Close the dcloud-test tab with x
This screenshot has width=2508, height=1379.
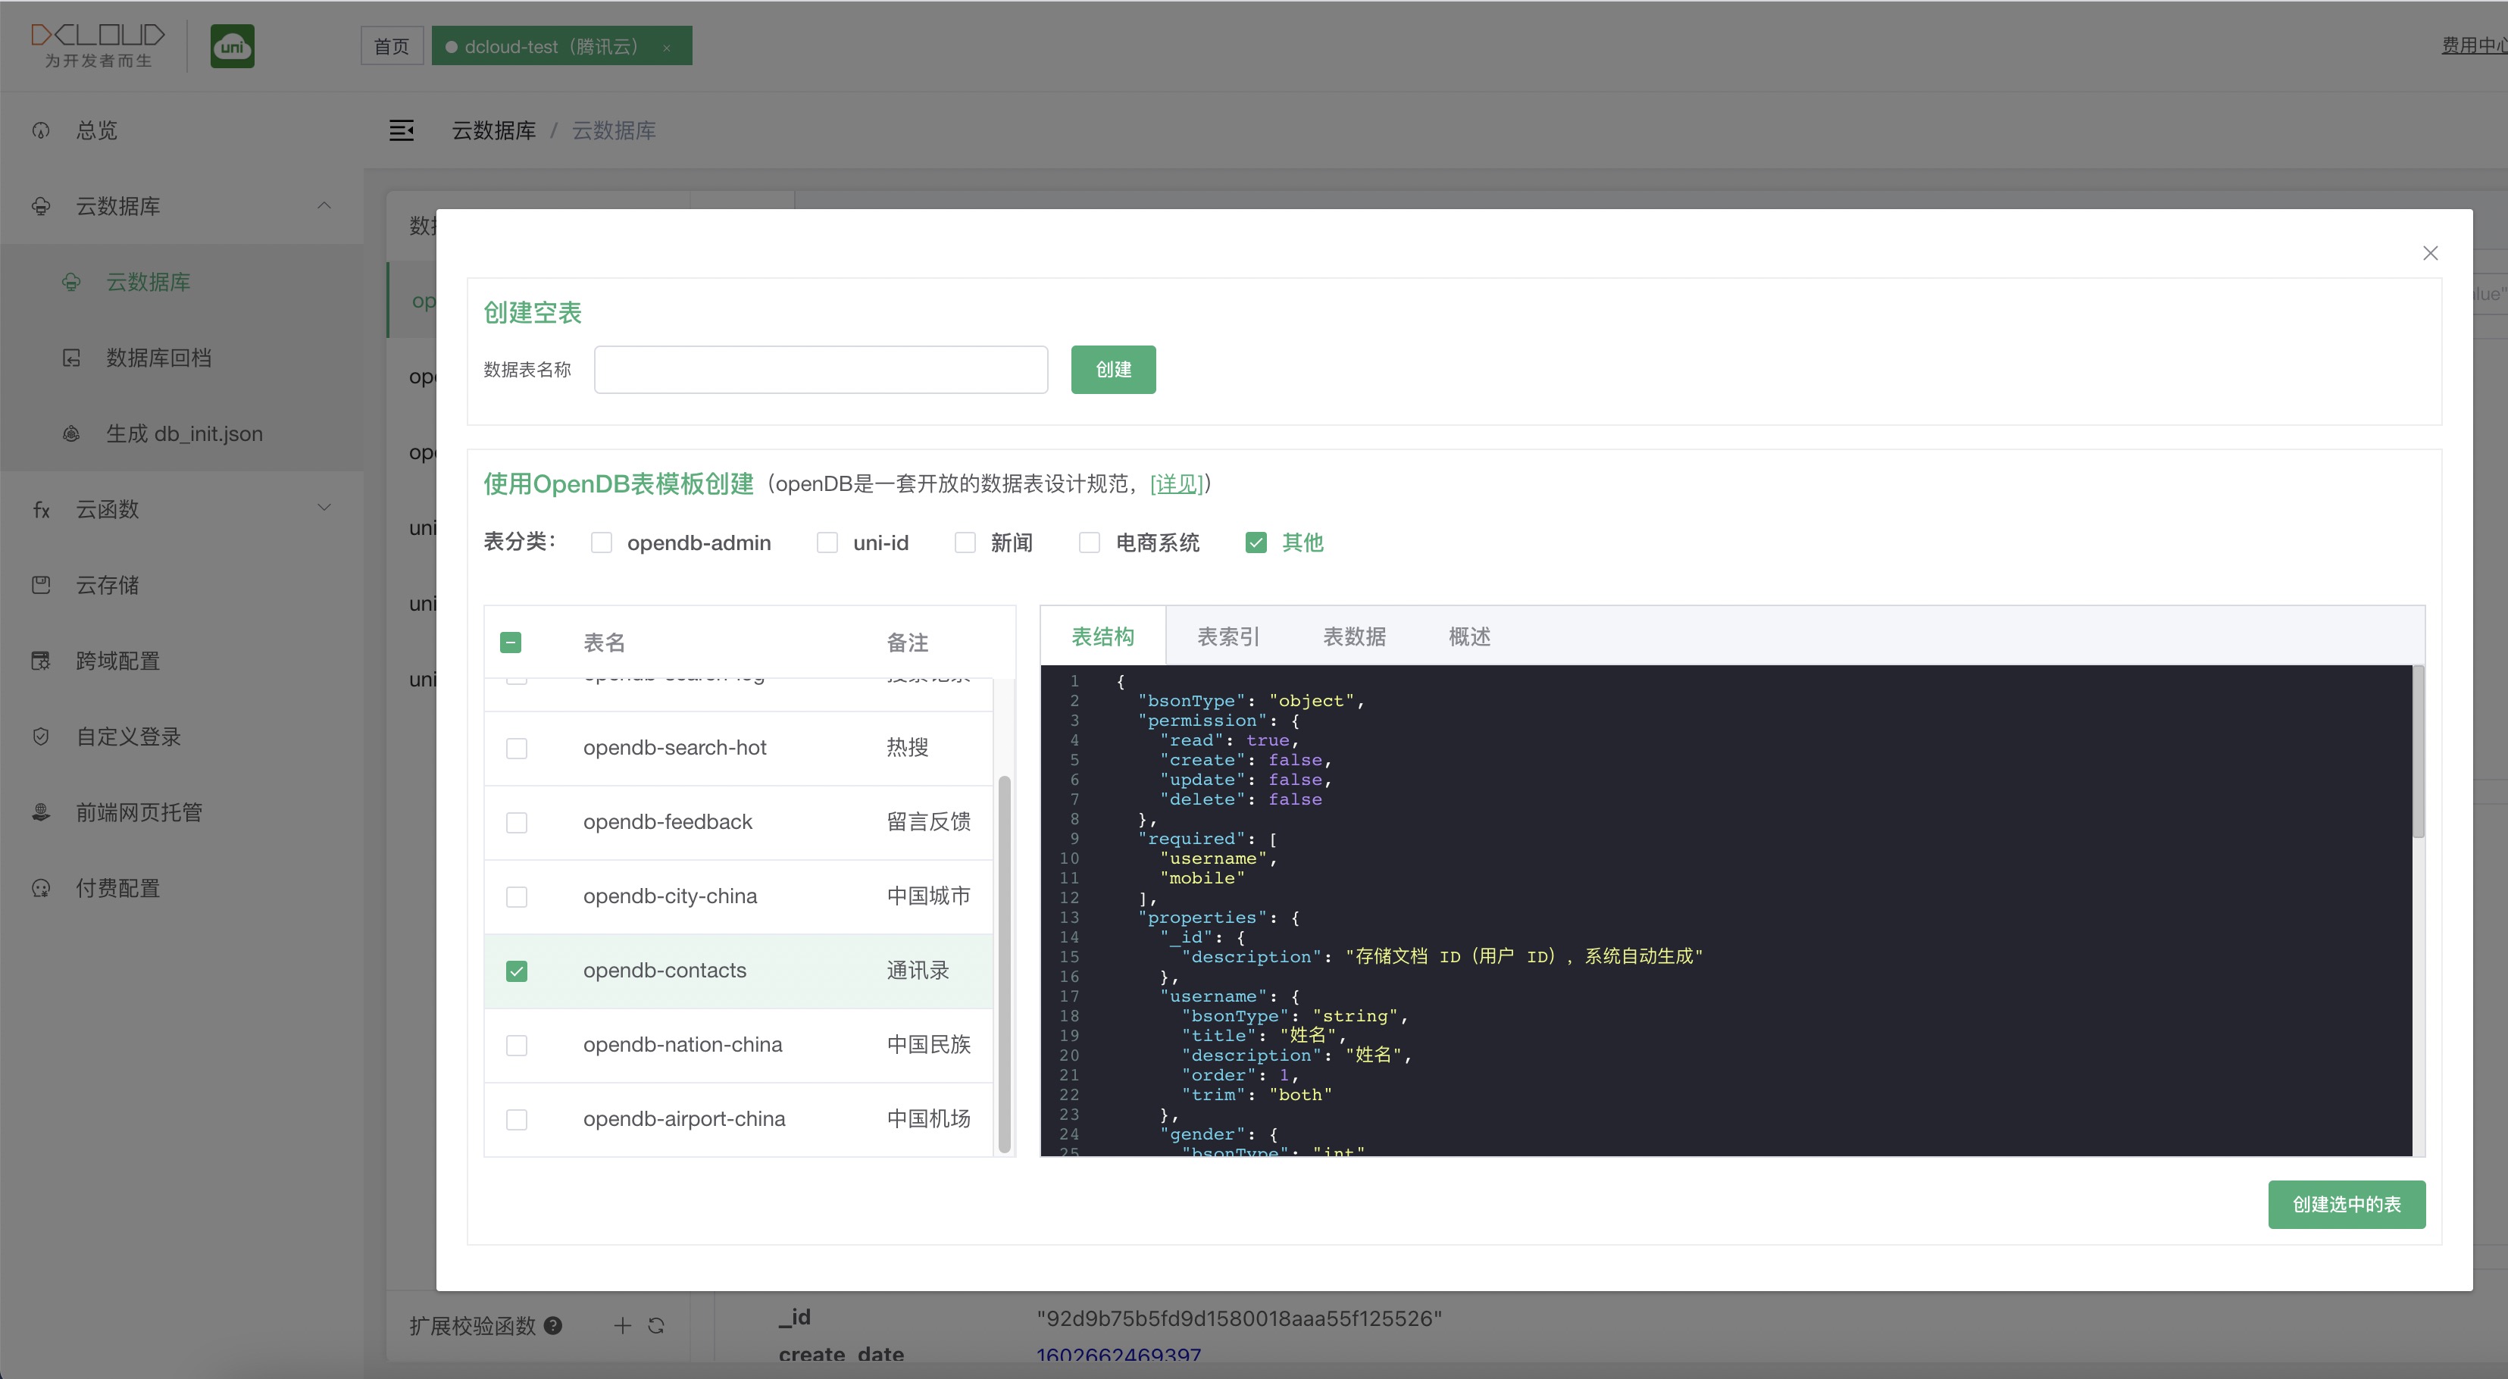click(667, 48)
